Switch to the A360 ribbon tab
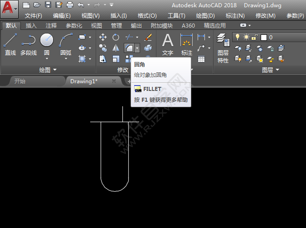Screen dimensions: 306x228 pyautogui.click(x=188, y=25)
